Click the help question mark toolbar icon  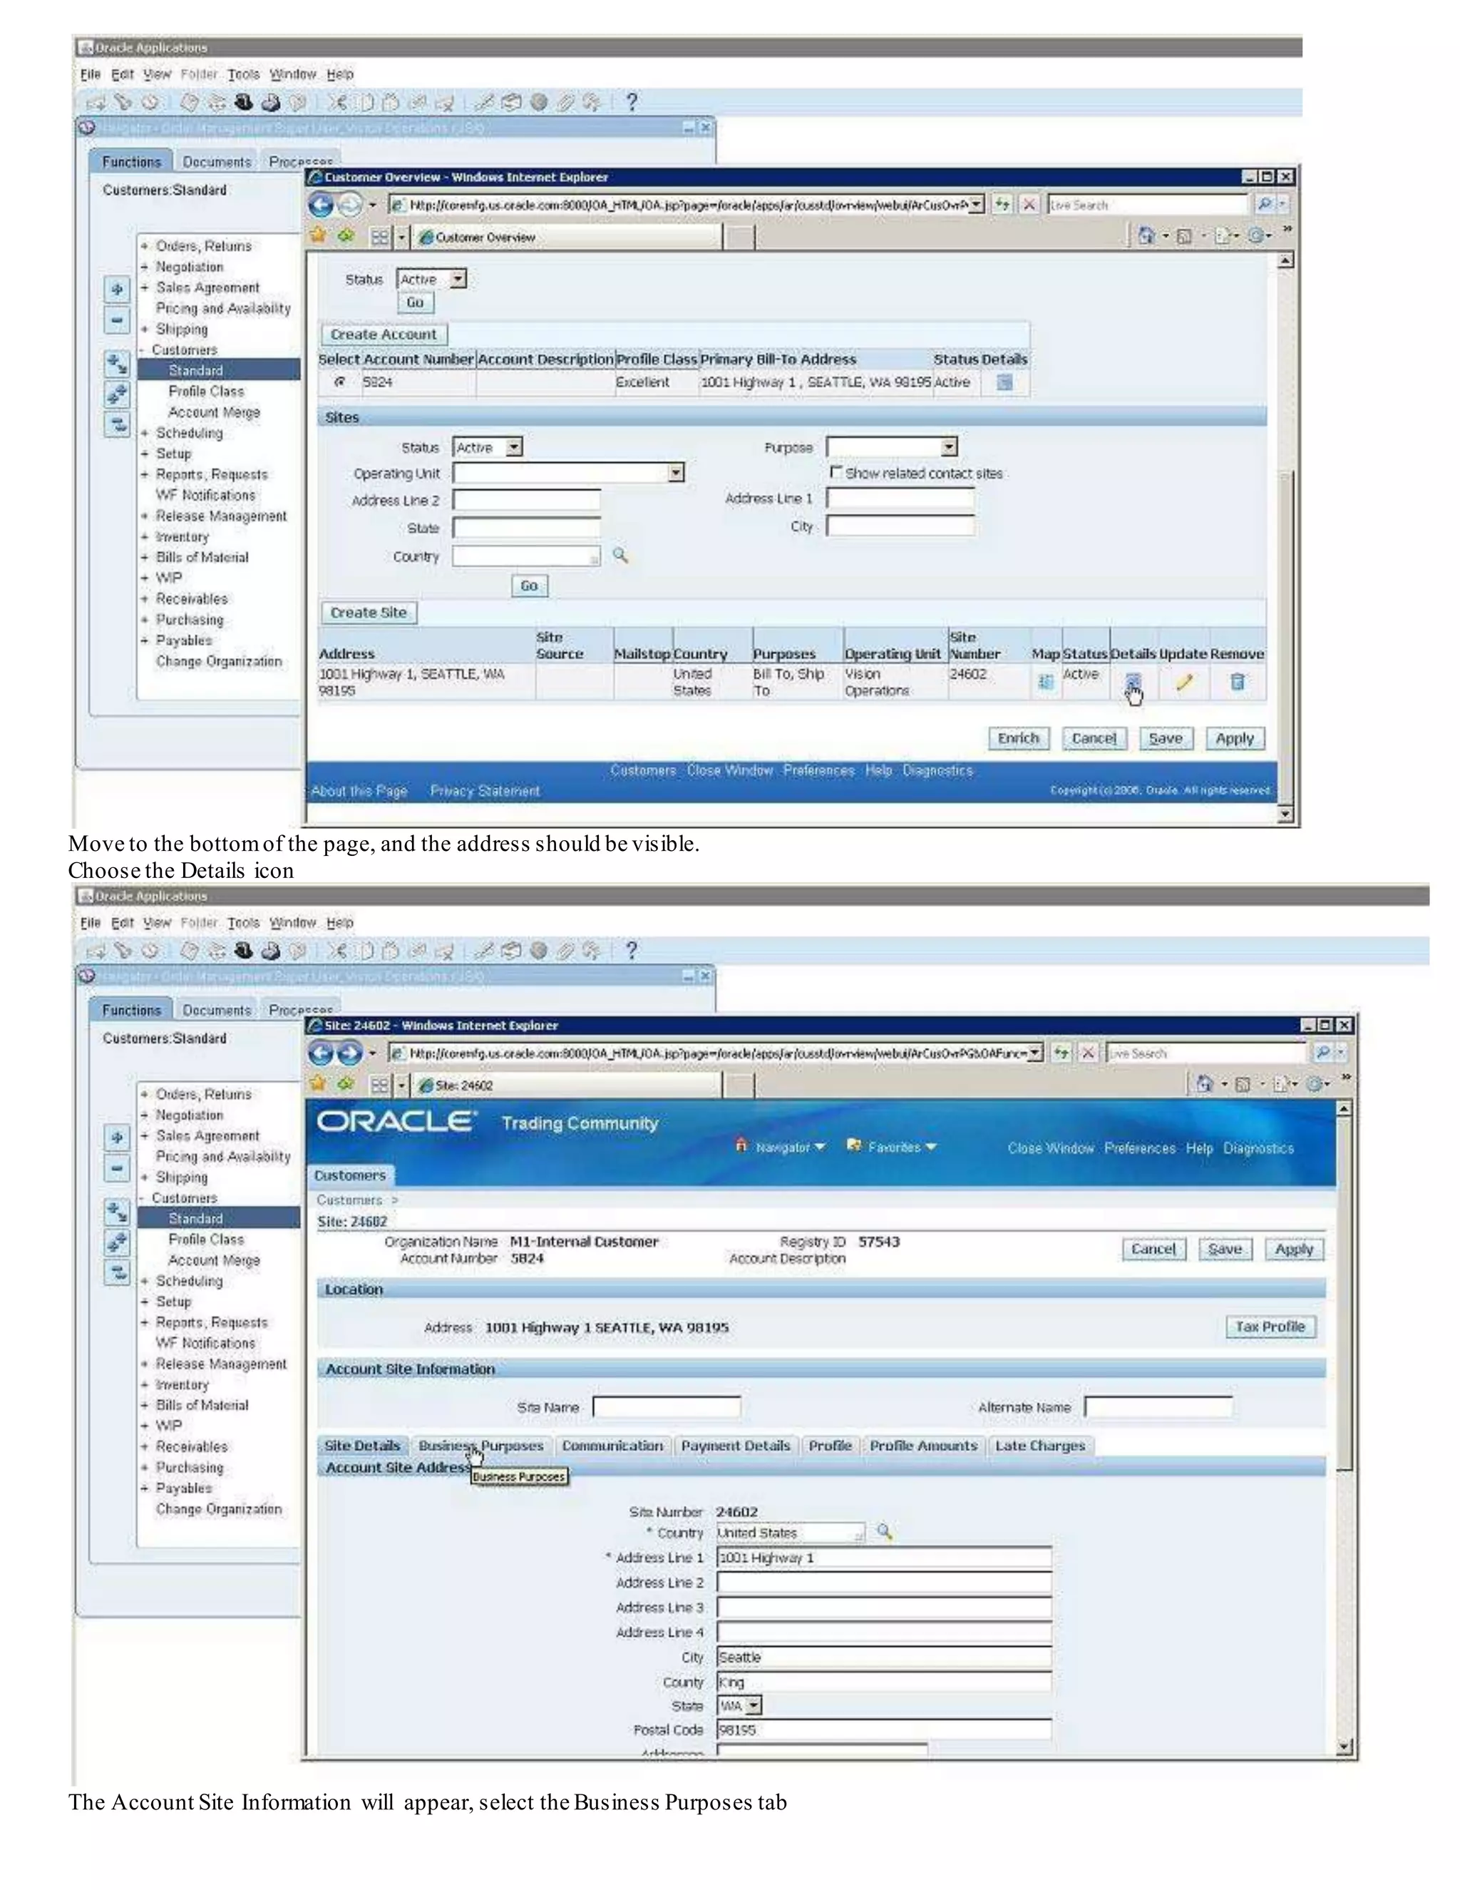pos(632,103)
